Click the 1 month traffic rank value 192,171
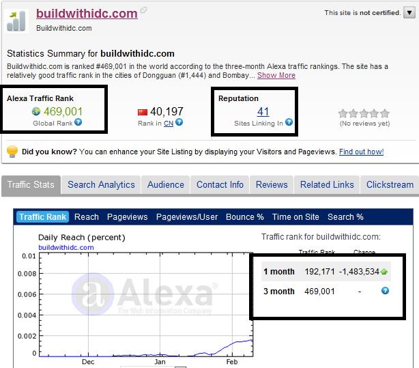The width and height of the screenshot is (419, 368). [319, 272]
